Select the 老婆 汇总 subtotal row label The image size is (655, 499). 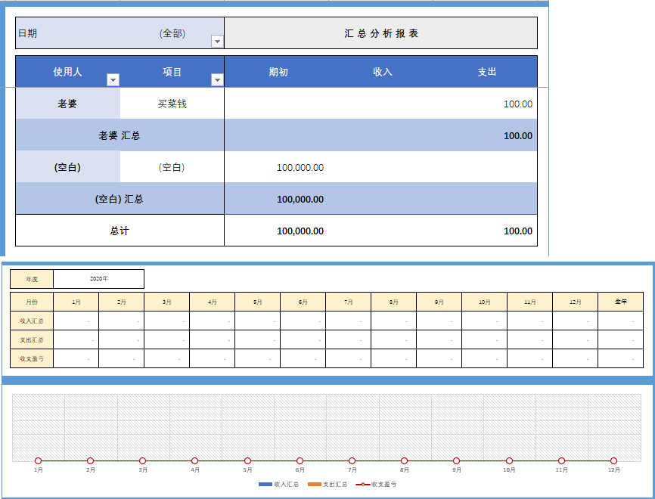[x=120, y=135]
